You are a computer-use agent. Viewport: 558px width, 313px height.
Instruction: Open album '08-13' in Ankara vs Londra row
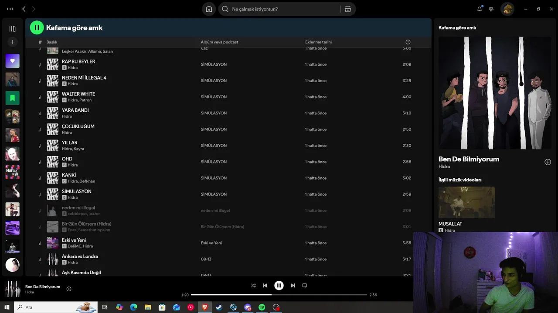pos(206,259)
